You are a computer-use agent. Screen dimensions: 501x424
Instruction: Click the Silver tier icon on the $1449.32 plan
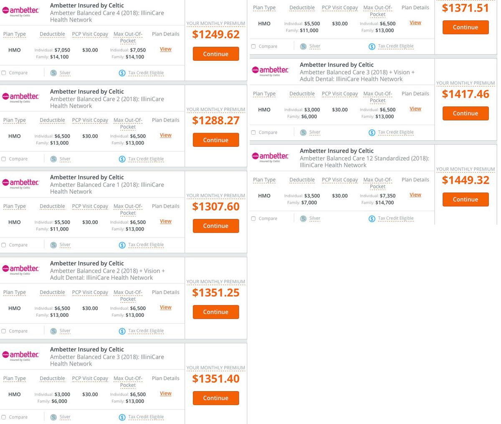[303, 218]
